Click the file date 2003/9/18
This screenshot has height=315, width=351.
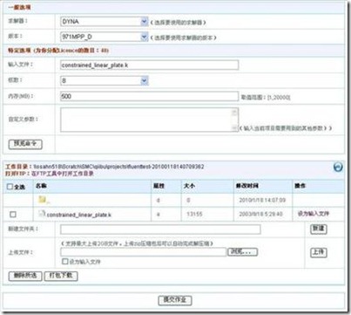261,214
